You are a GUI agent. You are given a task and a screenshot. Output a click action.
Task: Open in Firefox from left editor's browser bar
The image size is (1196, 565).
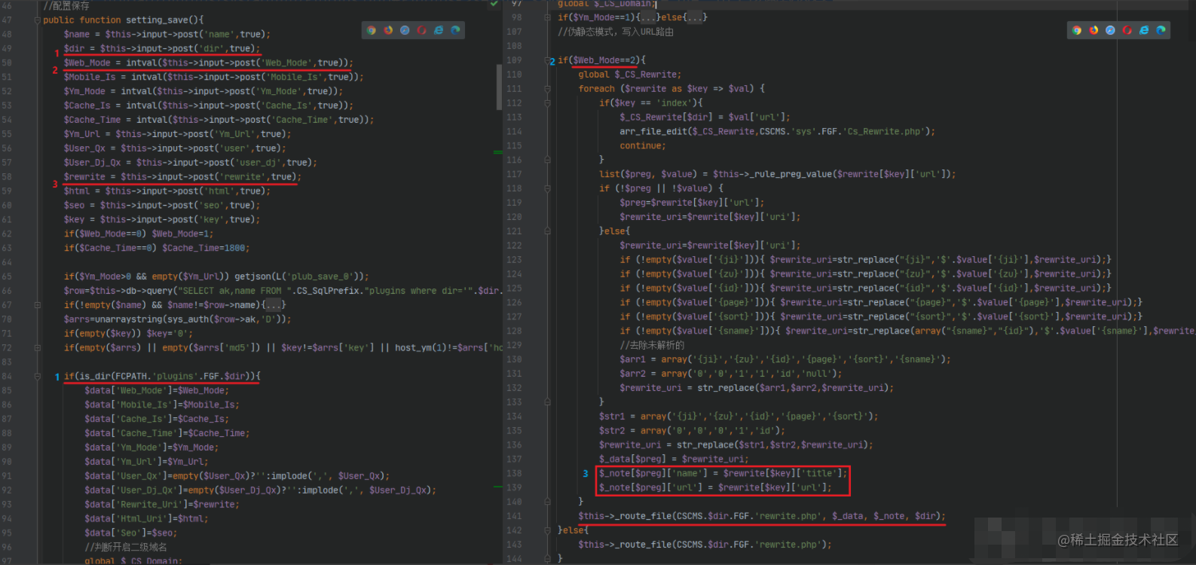tap(388, 30)
